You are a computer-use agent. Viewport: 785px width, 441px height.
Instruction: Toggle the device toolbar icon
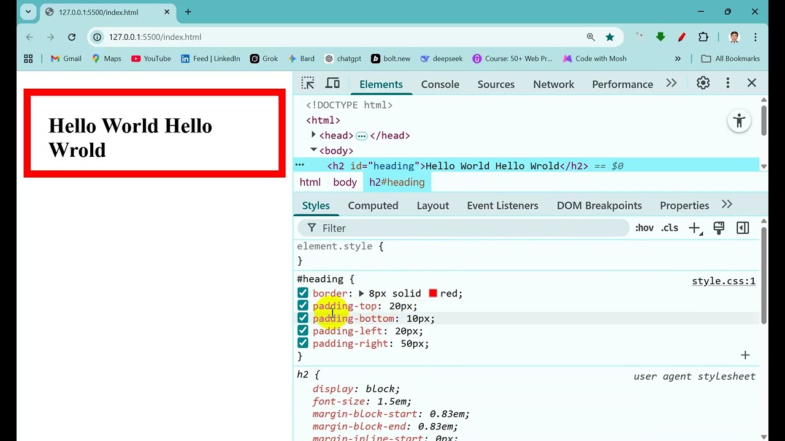point(332,83)
